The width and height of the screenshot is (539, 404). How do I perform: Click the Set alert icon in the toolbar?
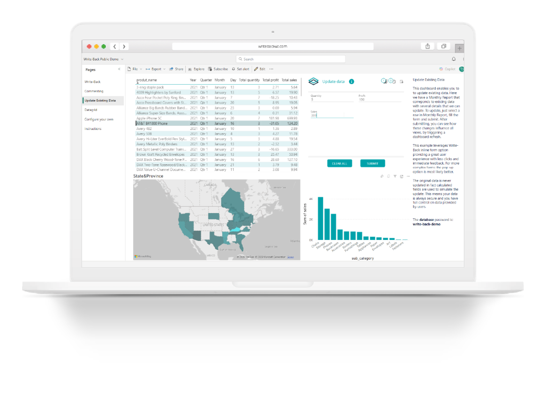[x=234, y=69]
